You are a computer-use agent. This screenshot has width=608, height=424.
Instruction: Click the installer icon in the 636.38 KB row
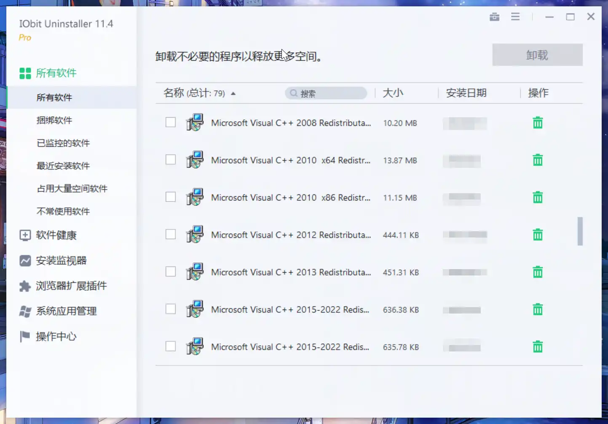195,309
